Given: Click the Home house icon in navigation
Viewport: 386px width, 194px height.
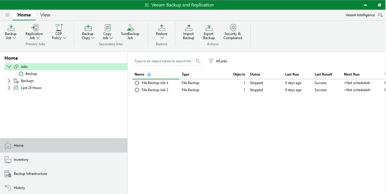Looking at the screenshot, I should (8, 145).
